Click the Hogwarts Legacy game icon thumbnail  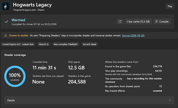tap(6, 6)
